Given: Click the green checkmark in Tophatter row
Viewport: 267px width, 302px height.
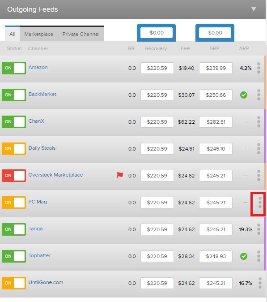Looking at the screenshot, I should click(244, 256).
